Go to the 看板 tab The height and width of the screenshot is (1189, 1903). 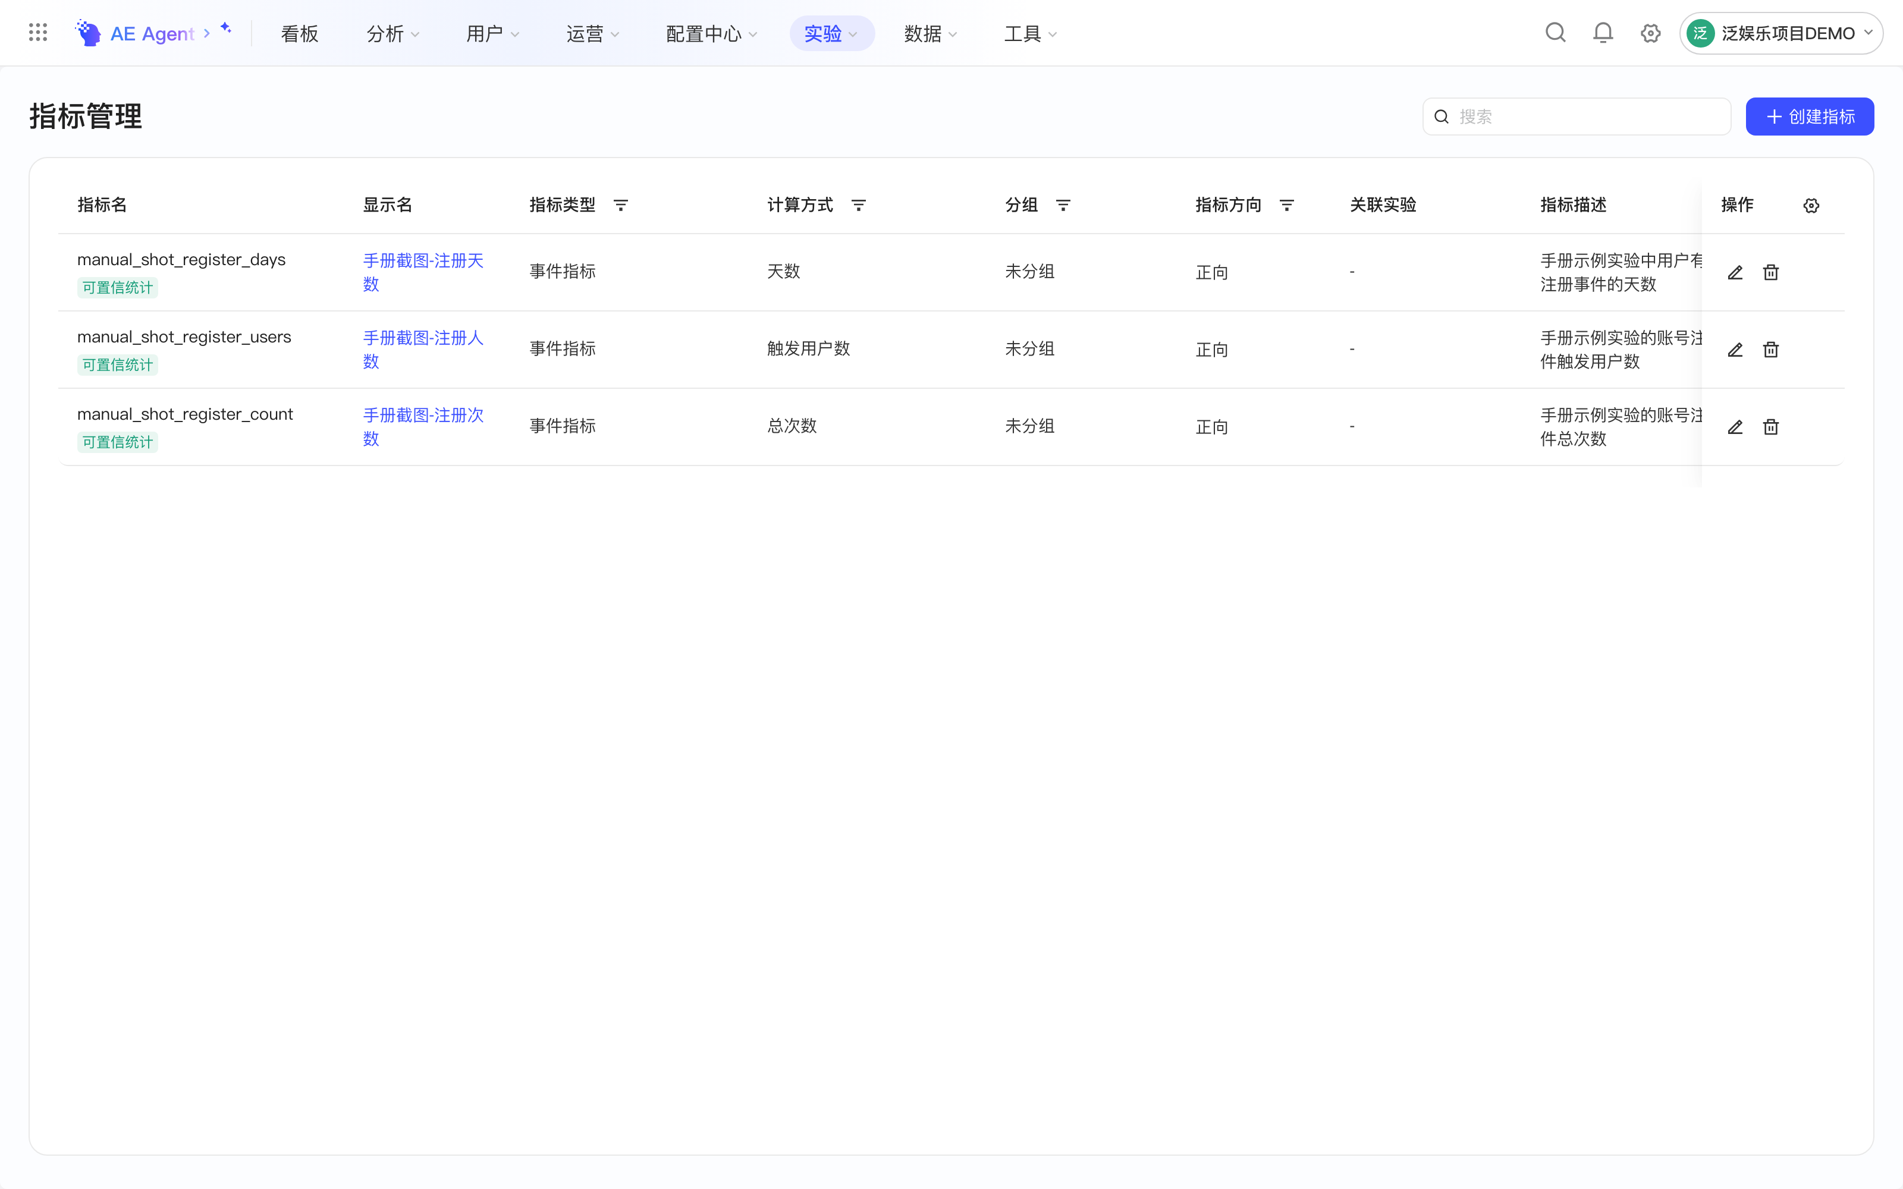pos(300,33)
